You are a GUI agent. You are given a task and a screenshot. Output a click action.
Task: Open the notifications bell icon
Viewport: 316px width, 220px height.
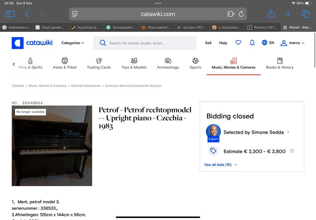pos(252,43)
